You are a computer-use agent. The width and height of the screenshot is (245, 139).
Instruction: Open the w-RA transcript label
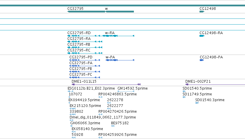[110, 33]
